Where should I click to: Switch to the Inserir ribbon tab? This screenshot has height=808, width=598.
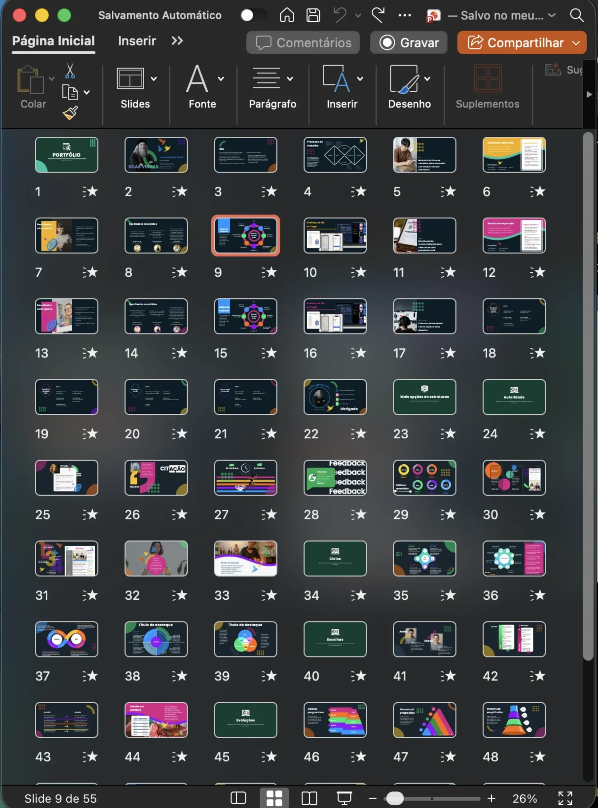[137, 41]
